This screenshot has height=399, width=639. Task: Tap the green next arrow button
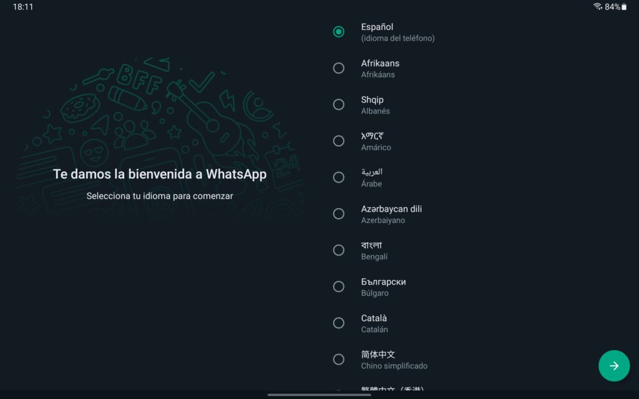614,366
